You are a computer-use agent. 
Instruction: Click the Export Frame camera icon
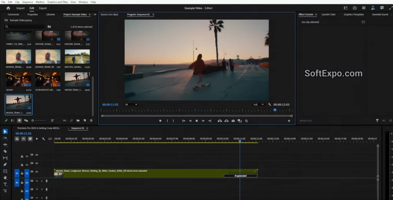click(233, 121)
